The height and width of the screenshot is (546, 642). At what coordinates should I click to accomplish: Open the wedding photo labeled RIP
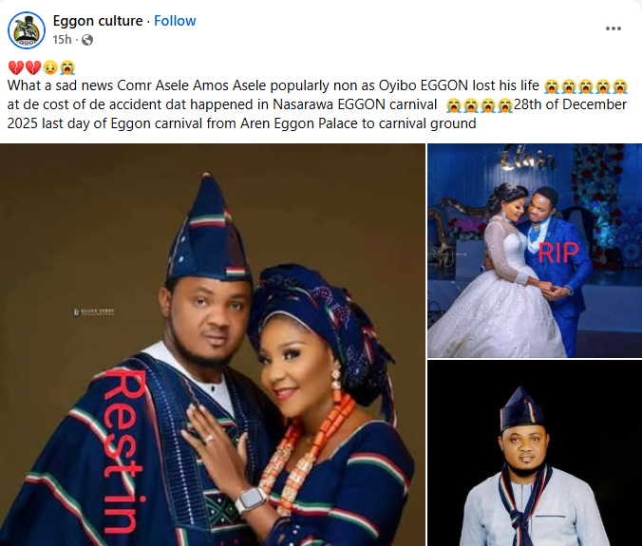(x=535, y=251)
